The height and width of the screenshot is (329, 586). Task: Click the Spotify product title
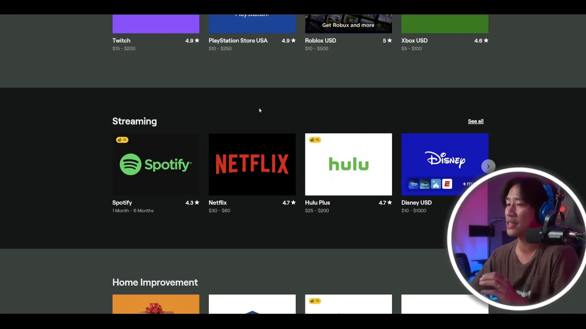pyautogui.click(x=122, y=203)
